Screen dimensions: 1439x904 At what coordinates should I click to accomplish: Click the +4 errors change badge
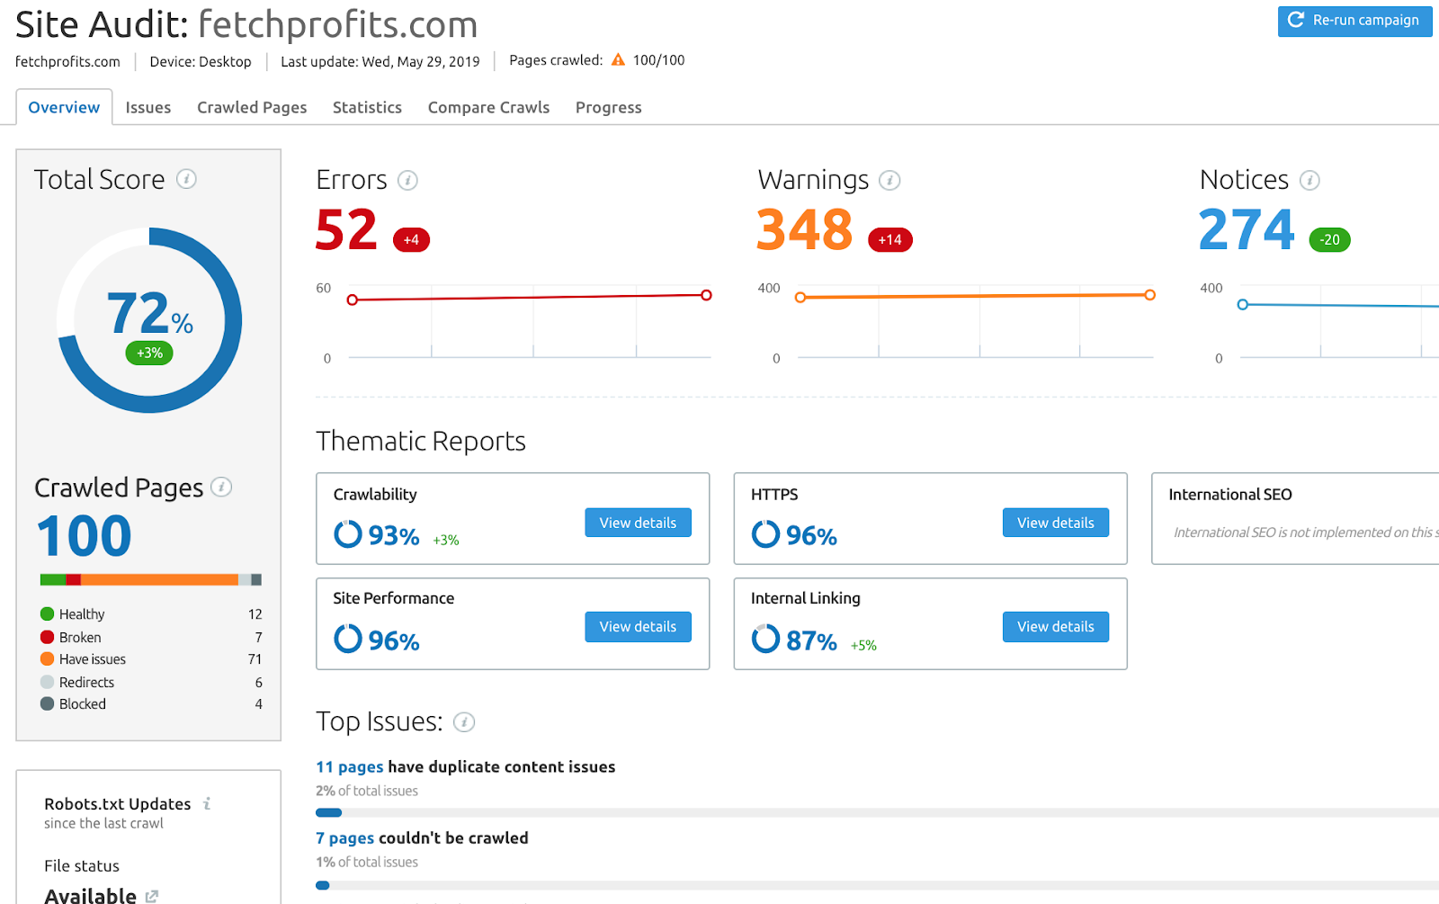pos(411,239)
